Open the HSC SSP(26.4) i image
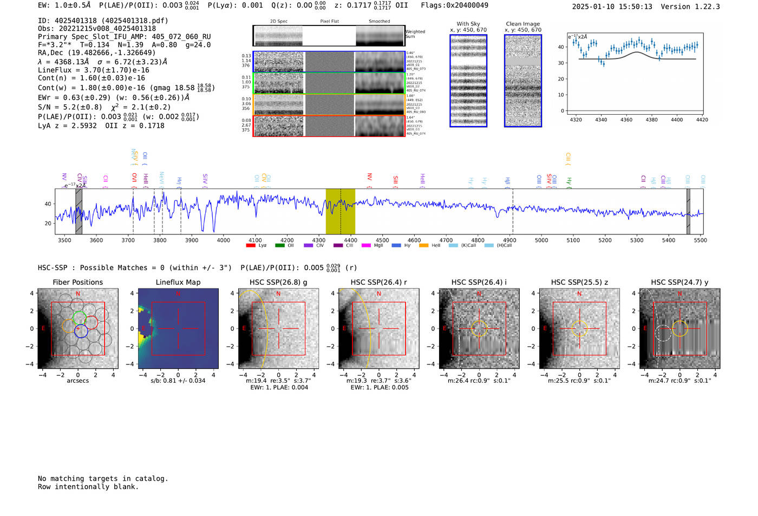758x516 pixels. [x=479, y=329]
